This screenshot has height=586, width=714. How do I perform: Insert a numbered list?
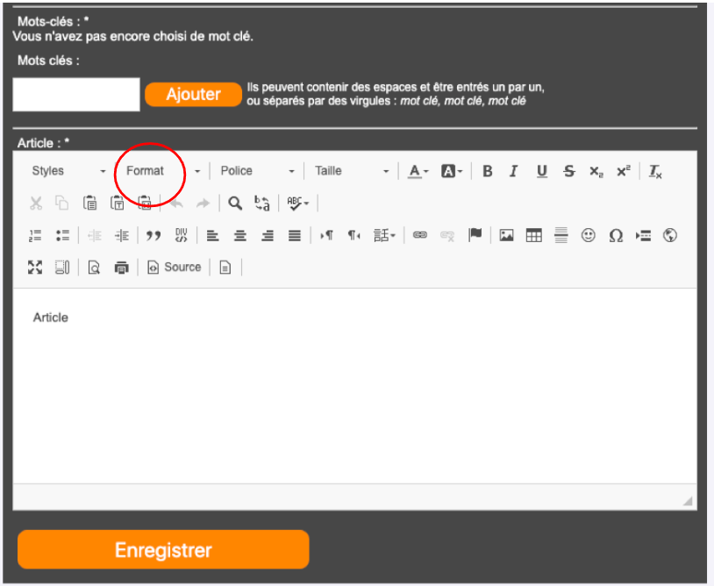click(x=35, y=235)
